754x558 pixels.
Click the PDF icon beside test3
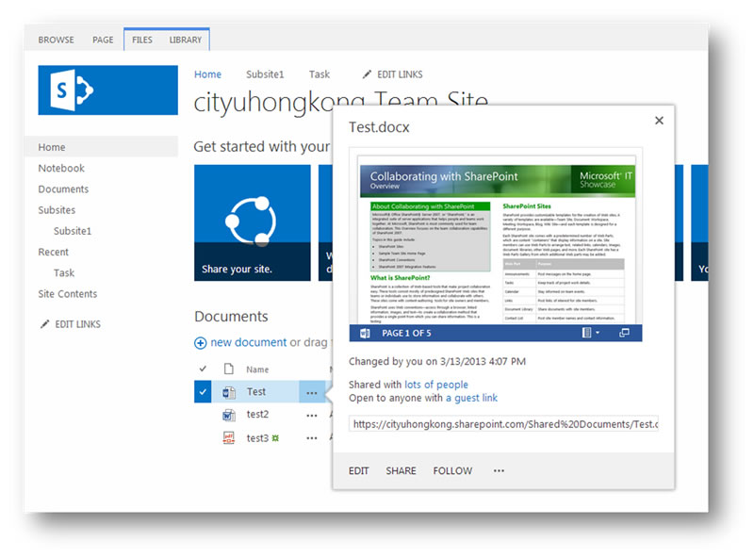click(x=228, y=438)
